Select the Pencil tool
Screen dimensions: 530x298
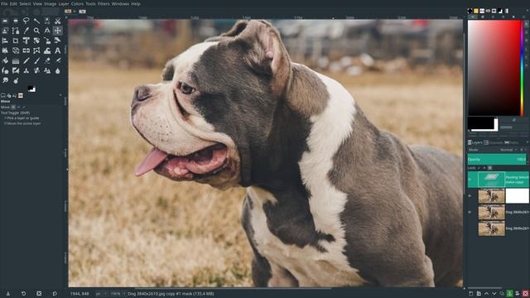(x=26, y=60)
